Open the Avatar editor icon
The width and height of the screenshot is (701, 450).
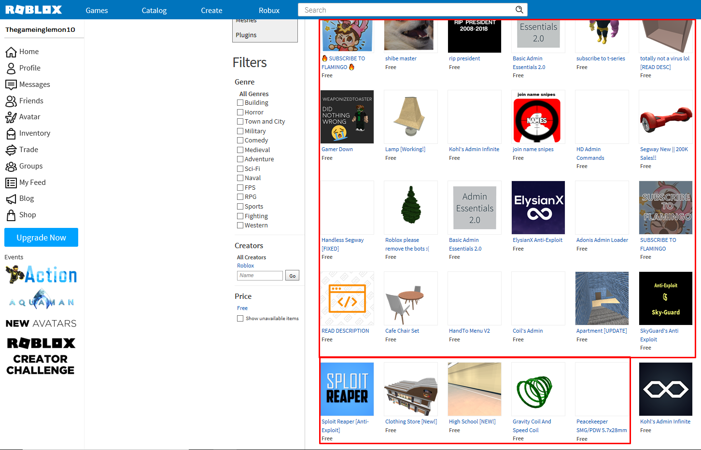[11, 117]
